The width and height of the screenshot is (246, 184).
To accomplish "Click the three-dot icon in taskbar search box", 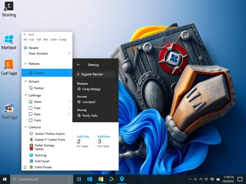I will tap(69, 179).
